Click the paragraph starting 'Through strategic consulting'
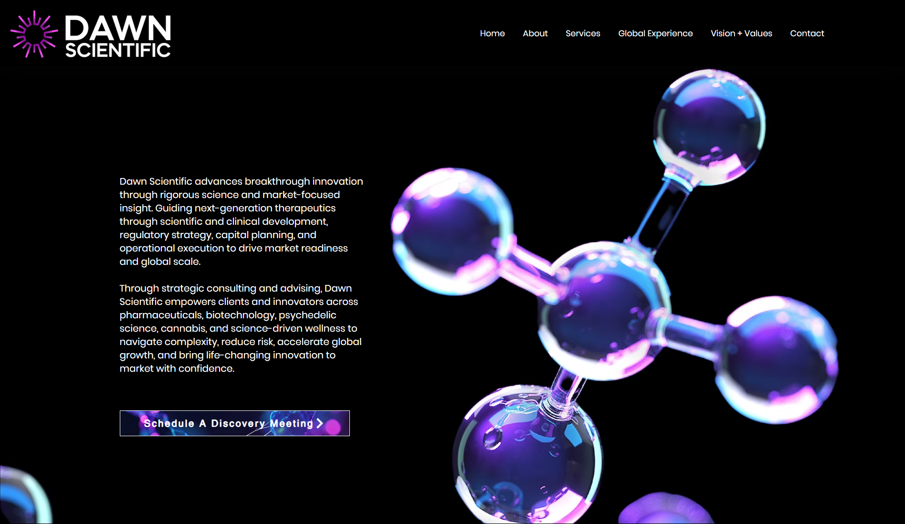 [x=241, y=328]
